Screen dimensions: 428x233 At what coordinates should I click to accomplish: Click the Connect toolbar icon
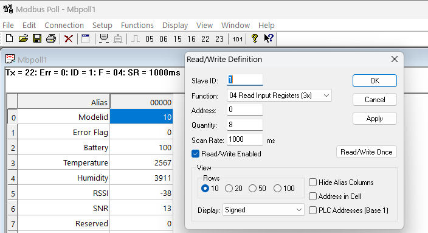104,39
